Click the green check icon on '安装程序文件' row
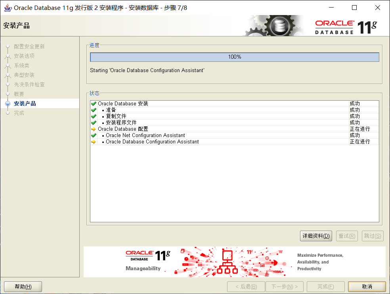This screenshot has width=390, height=294. (x=94, y=122)
